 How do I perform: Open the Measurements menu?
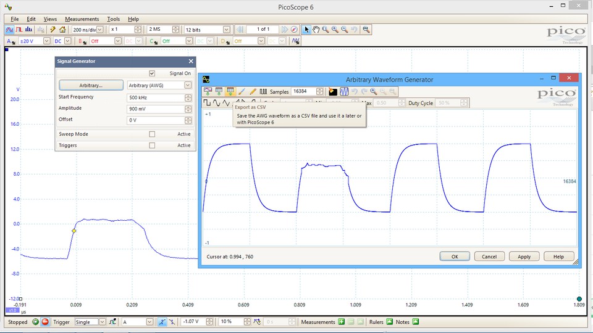pos(82,19)
